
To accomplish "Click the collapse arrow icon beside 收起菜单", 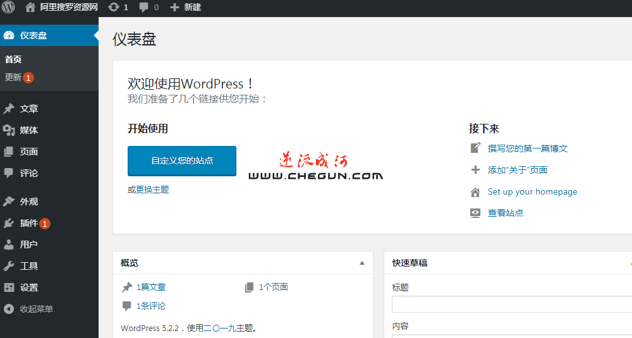I will (9, 309).
